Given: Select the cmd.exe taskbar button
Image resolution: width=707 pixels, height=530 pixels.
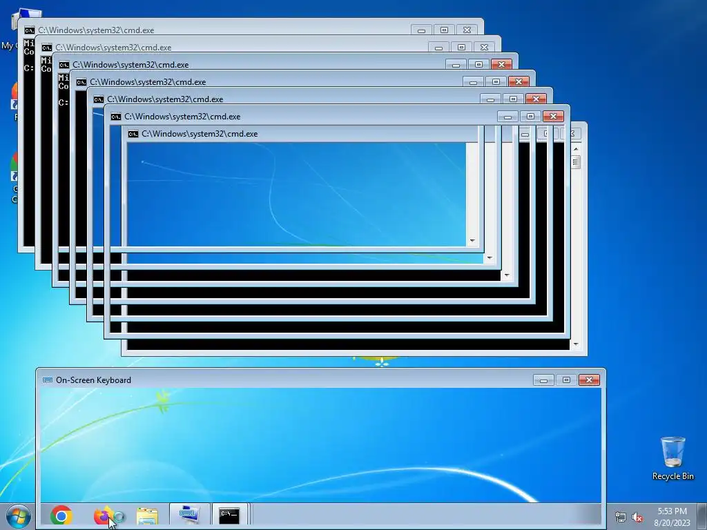Looking at the screenshot, I should pos(229,515).
